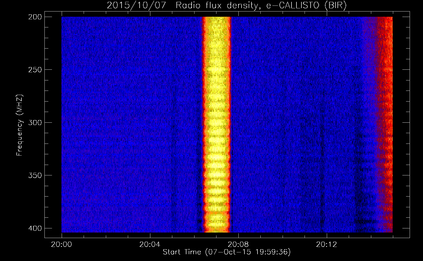Click the 'Frequency (MHZ)' axis label
This screenshot has height=261, width=423.
[x=20, y=125]
